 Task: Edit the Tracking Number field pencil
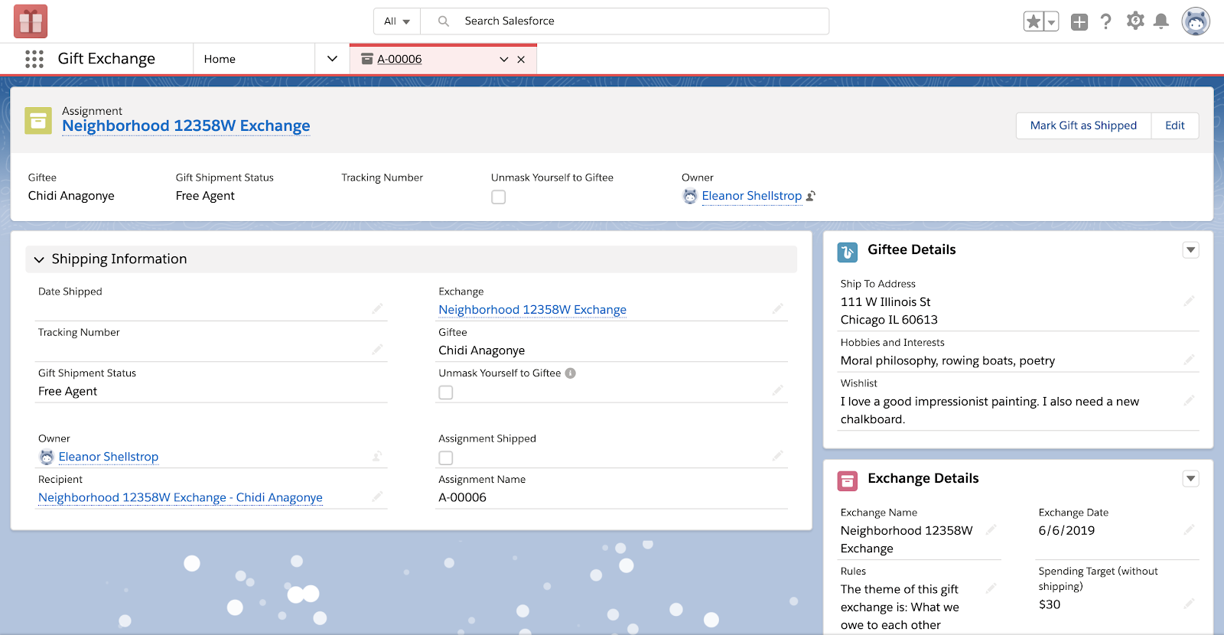coord(377,349)
